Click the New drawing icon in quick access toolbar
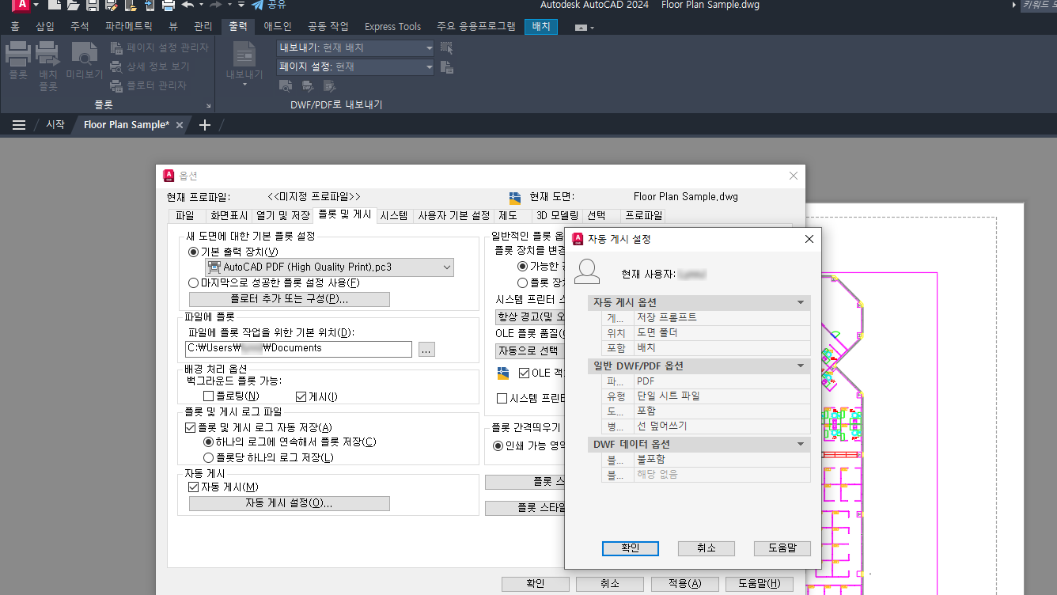The image size is (1057, 595). point(55,5)
